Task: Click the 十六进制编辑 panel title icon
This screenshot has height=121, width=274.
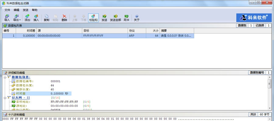Action: (x=5, y=114)
